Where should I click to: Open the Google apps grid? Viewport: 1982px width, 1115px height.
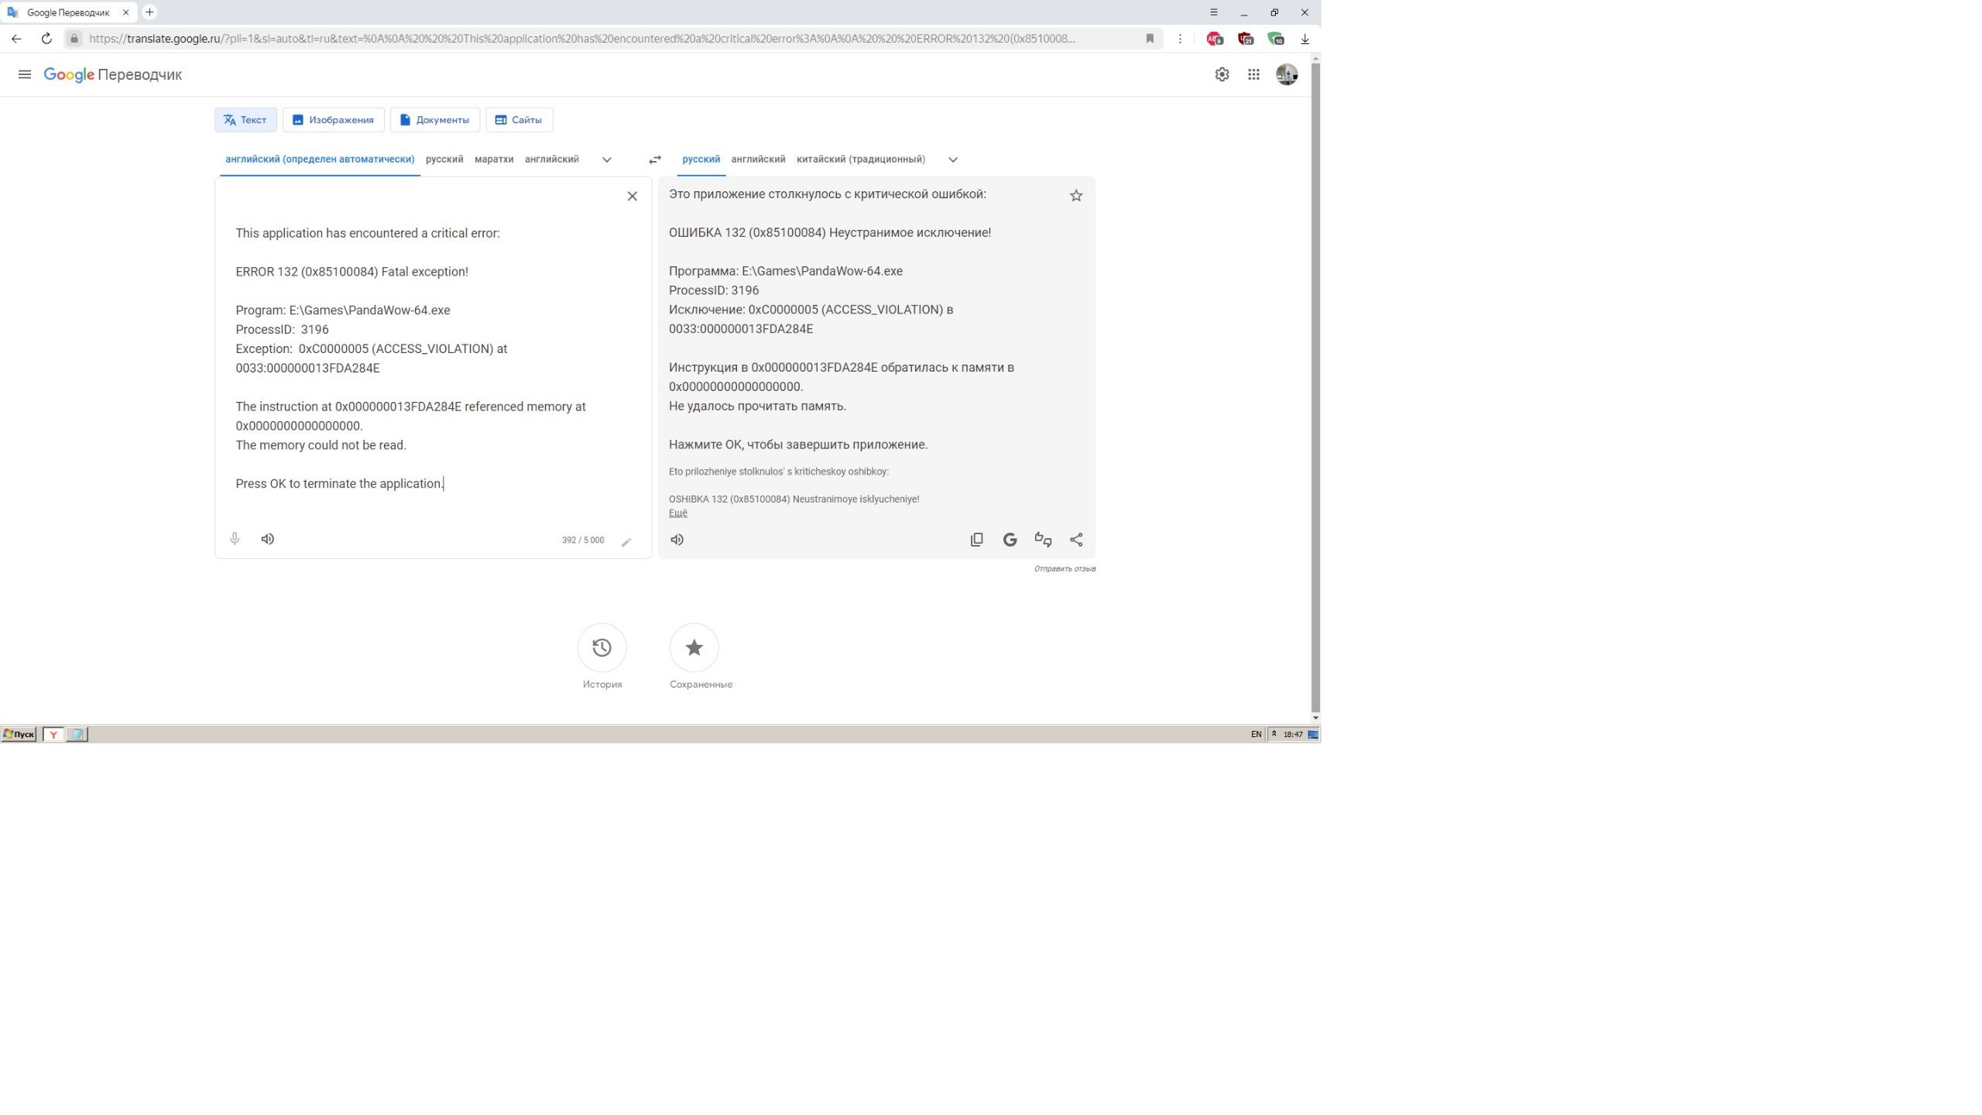click(x=1253, y=74)
